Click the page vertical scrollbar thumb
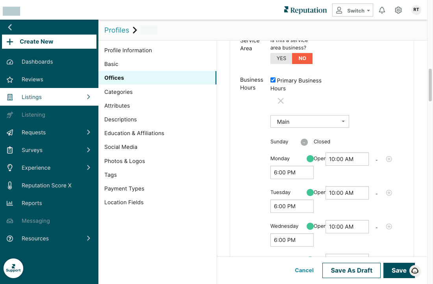 (x=430, y=85)
